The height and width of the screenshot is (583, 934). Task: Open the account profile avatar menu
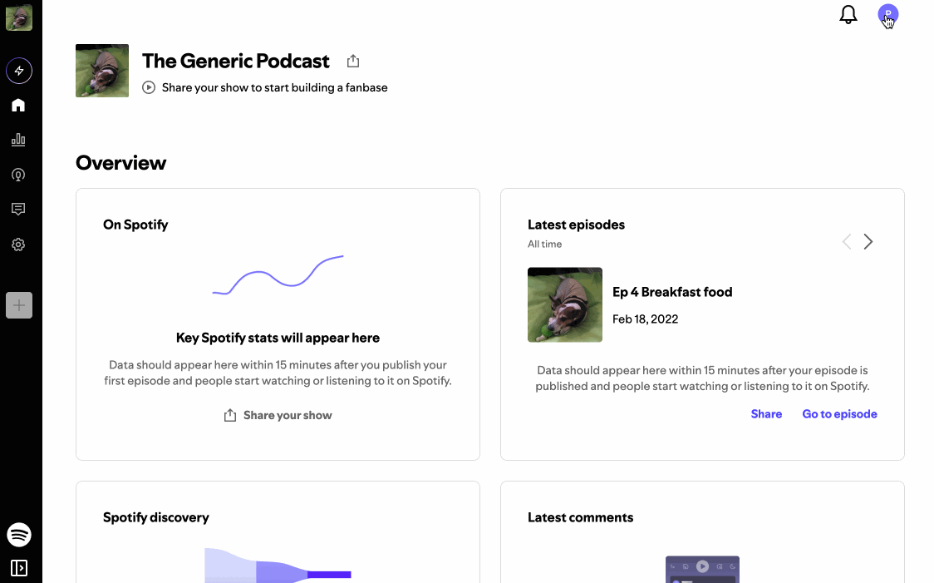[888, 14]
